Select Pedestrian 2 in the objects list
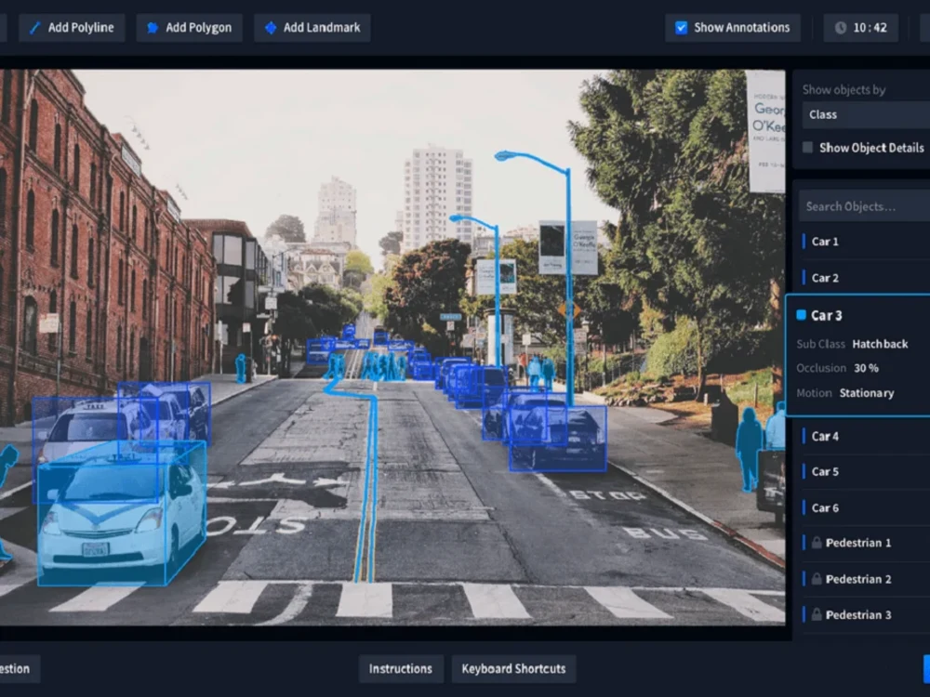 (x=857, y=578)
